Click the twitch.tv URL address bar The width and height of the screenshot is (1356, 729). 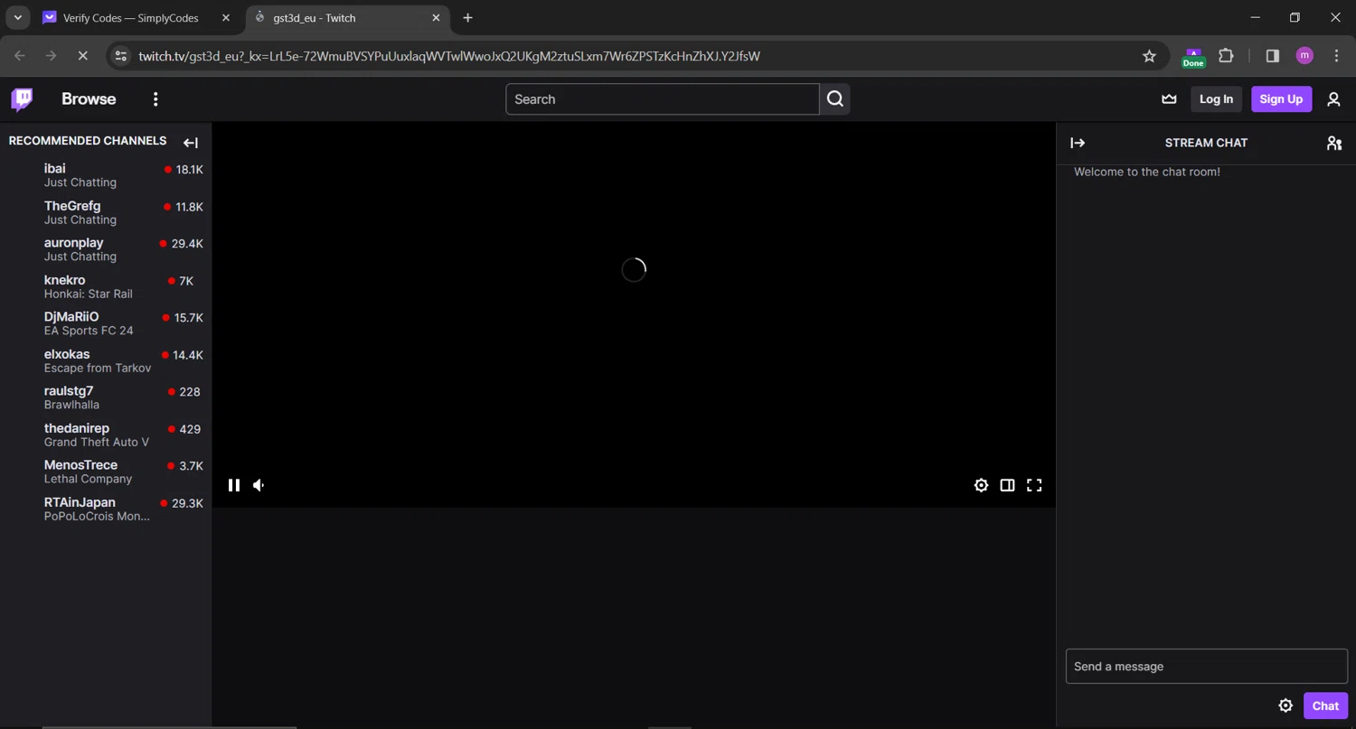(449, 56)
